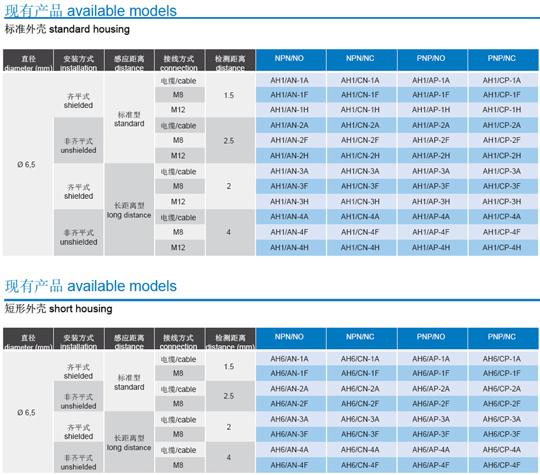Select the AH1/AN-4H model cell
This screenshot has width=540, height=475.
289,247
